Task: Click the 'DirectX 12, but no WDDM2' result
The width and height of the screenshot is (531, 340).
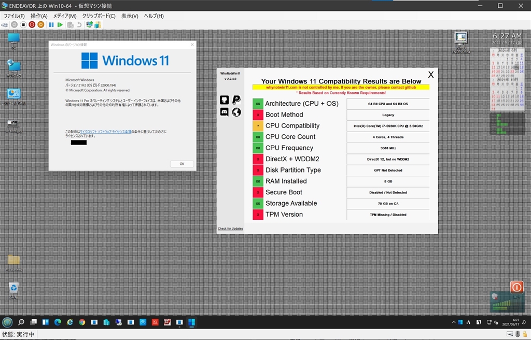Action: coord(388,159)
